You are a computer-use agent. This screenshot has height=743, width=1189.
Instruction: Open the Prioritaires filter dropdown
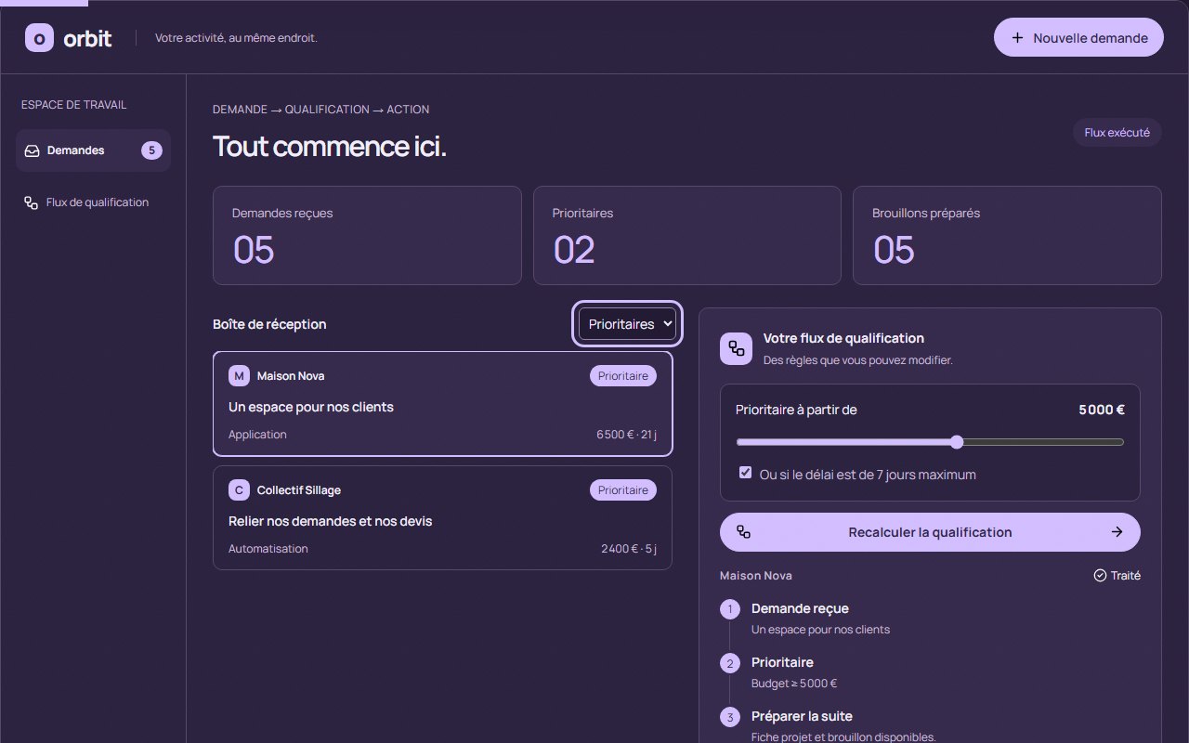click(x=627, y=324)
